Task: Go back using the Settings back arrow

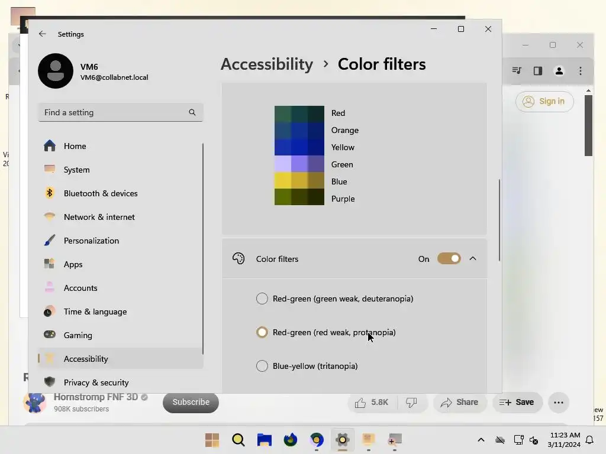Action: click(x=42, y=34)
